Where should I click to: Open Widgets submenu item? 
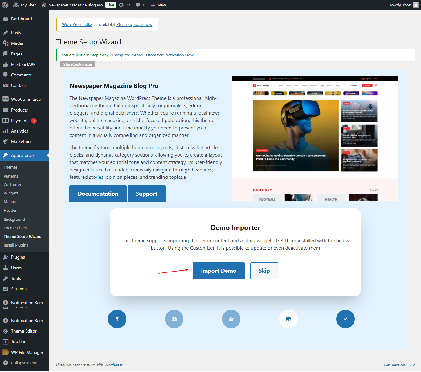pyautogui.click(x=11, y=193)
